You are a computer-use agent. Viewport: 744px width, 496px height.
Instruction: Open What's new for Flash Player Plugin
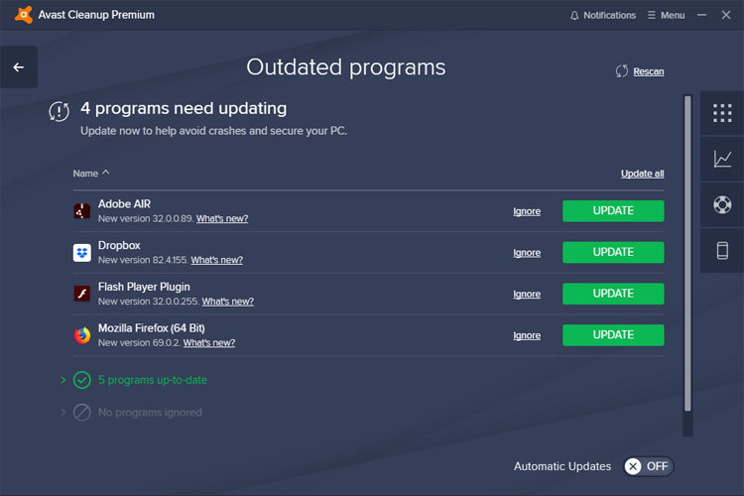[228, 302]
